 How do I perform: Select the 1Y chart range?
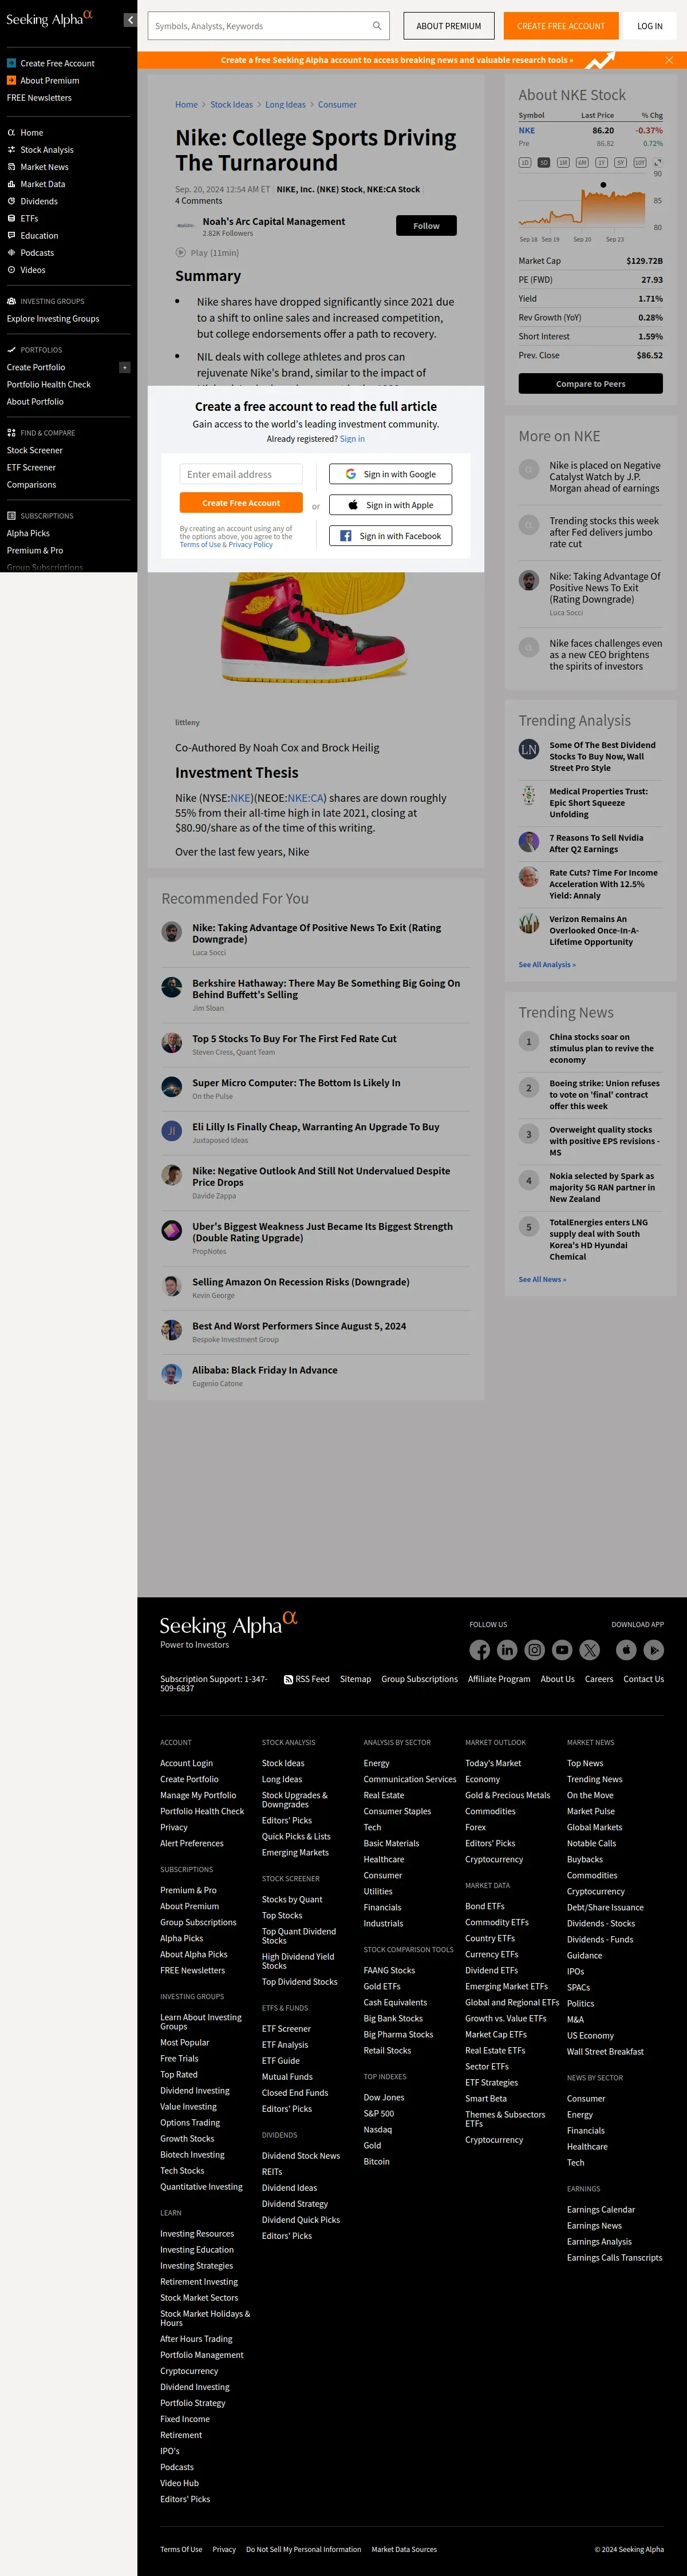601,162
